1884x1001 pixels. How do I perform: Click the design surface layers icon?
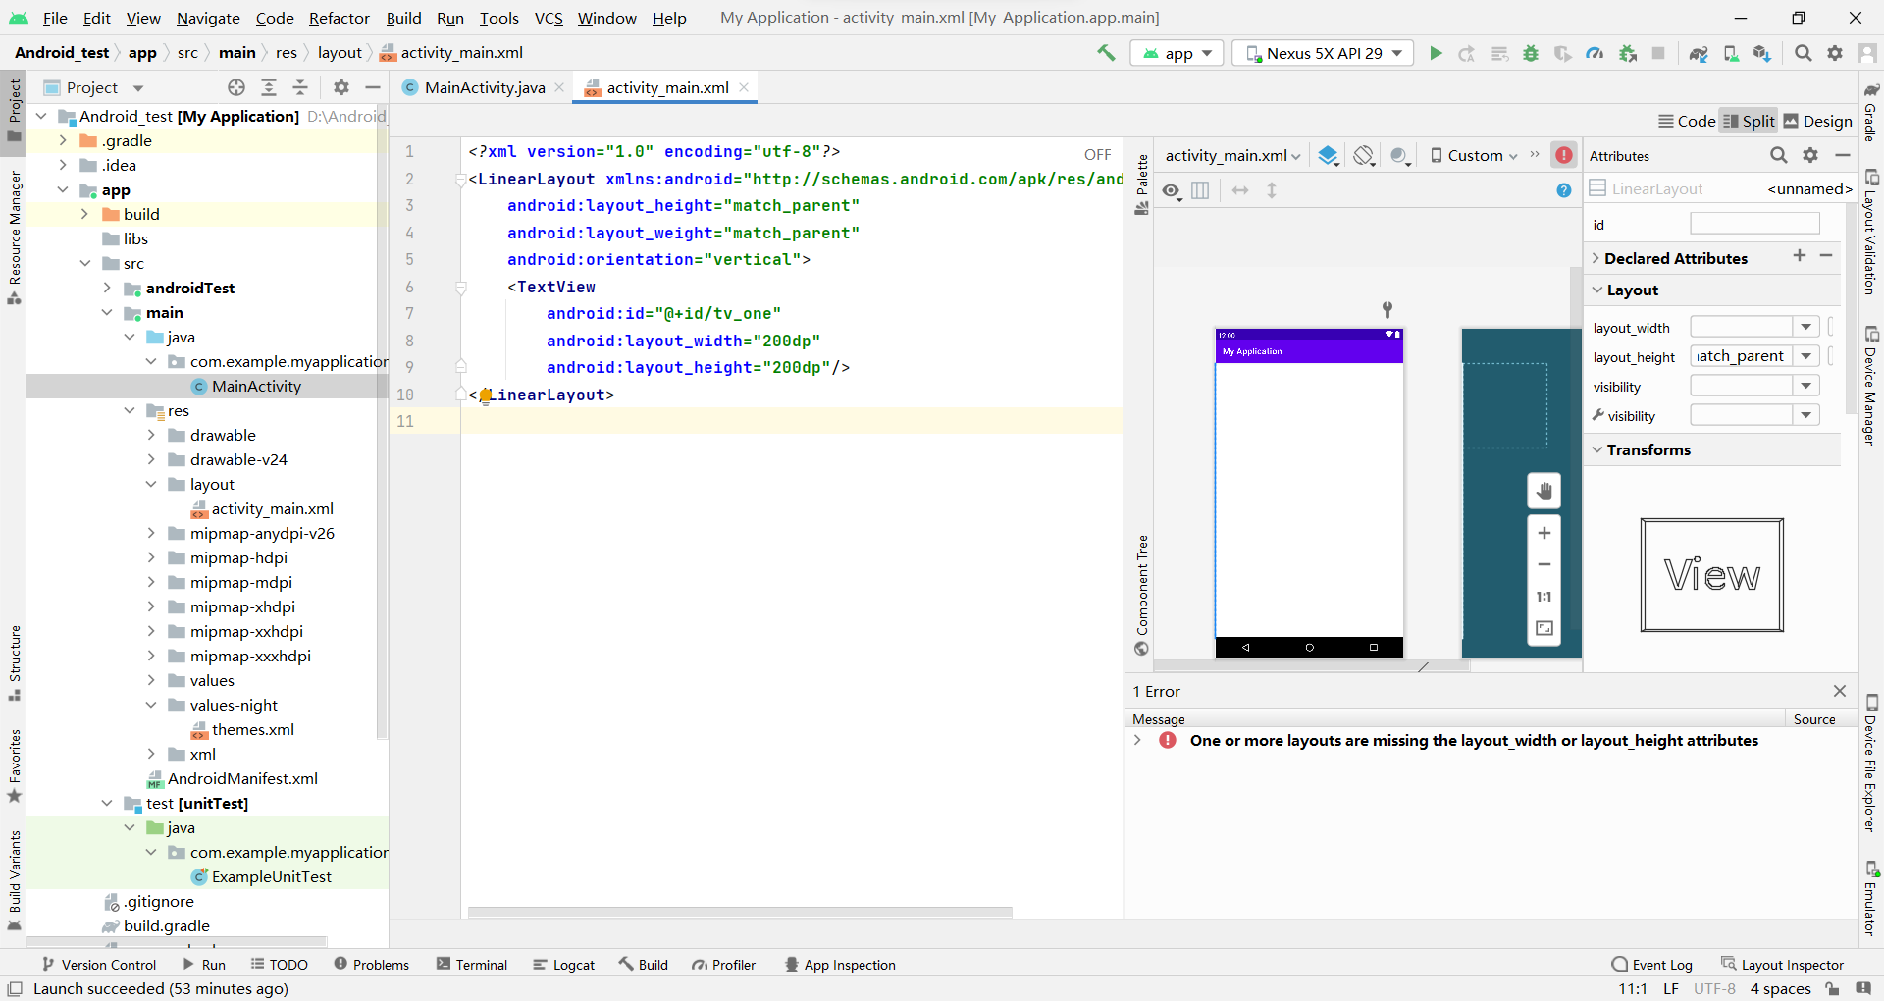pos(1329,155)
